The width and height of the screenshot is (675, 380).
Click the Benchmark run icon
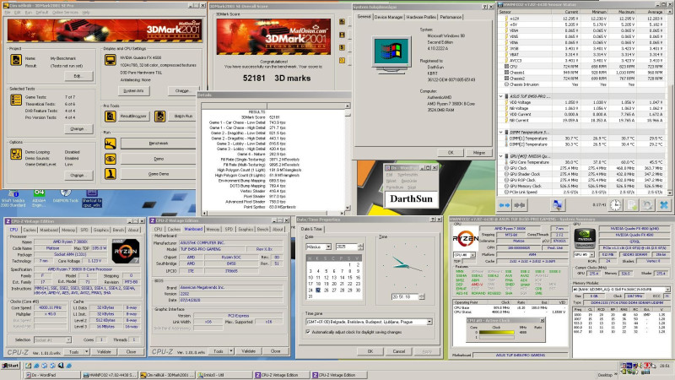point(111,144)
